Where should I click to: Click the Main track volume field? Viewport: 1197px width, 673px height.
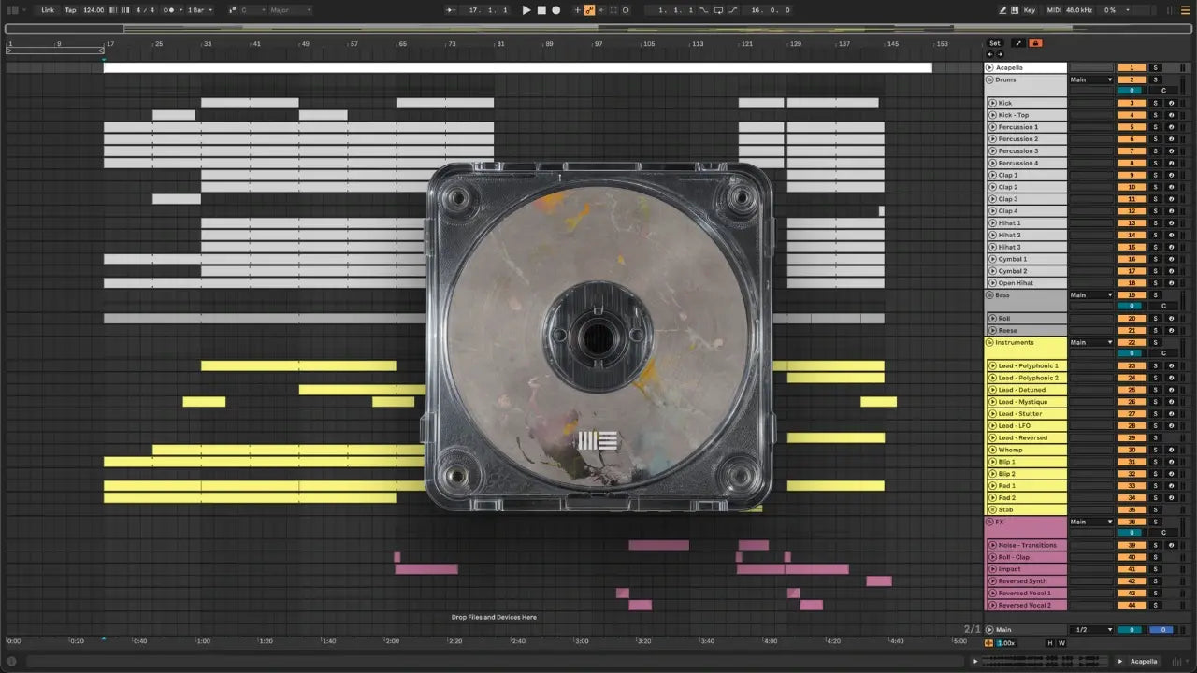coord(1131,630)
